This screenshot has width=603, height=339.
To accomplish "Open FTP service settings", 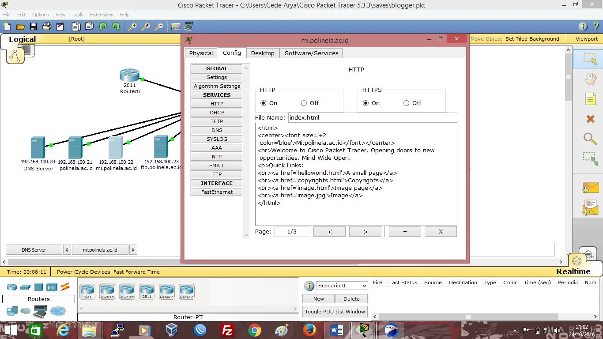I will (217, 174).
